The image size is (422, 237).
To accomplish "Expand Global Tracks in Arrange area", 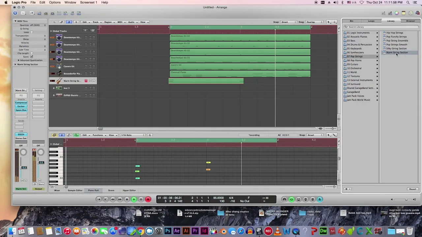I will click(51, 31).
